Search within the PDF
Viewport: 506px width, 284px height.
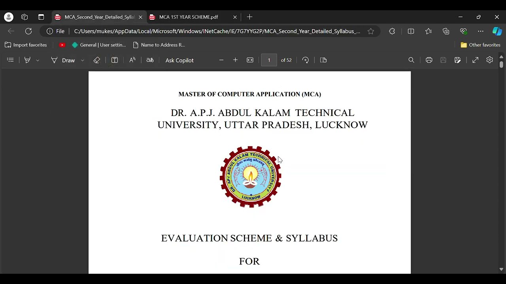[x=411, y=60]
